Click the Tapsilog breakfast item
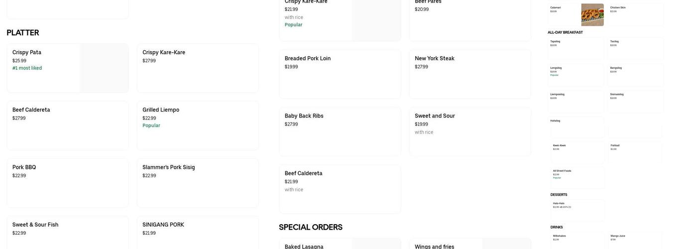The image size is (697, 249). pos(577,48)
